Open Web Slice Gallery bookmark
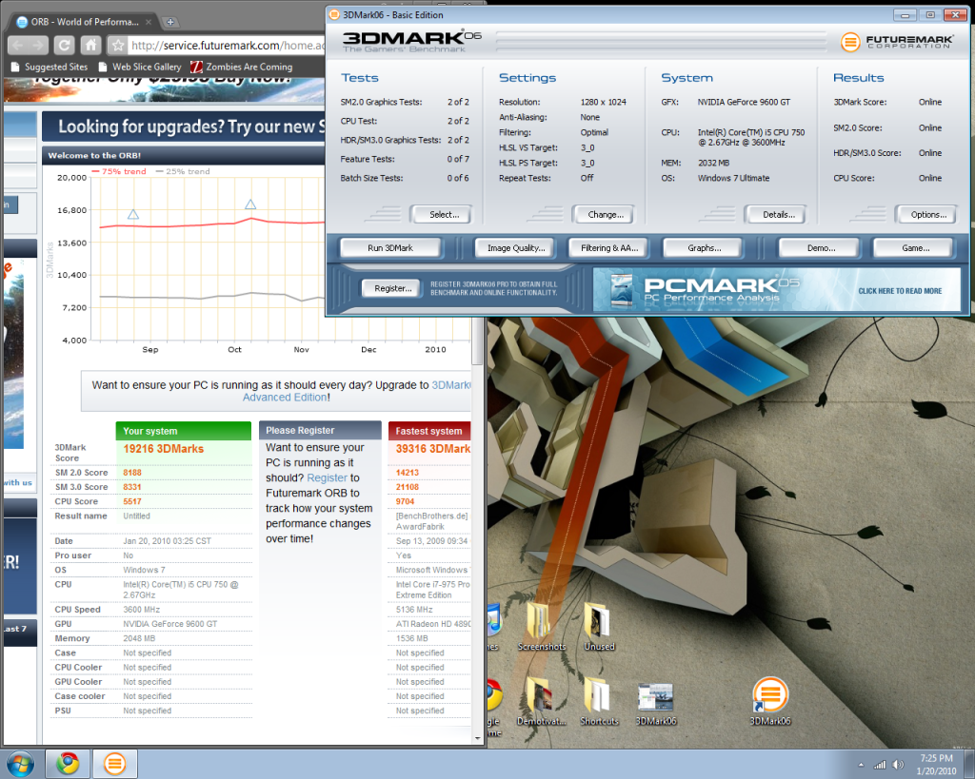Viewport: 975px width, 779px height. 140,67
